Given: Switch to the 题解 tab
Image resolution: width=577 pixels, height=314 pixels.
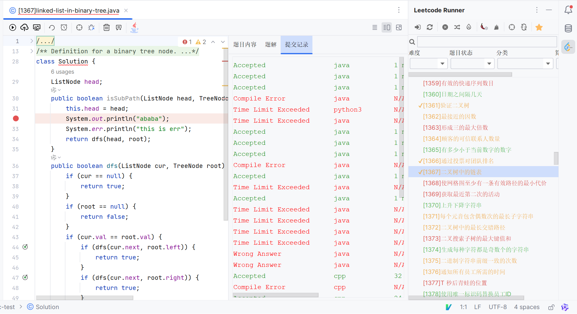Looking at the screenshot, I should (271, 45).
